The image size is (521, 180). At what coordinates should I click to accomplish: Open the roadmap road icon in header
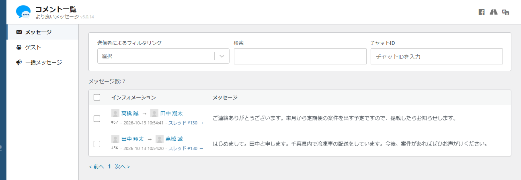[x=494, y=12]
